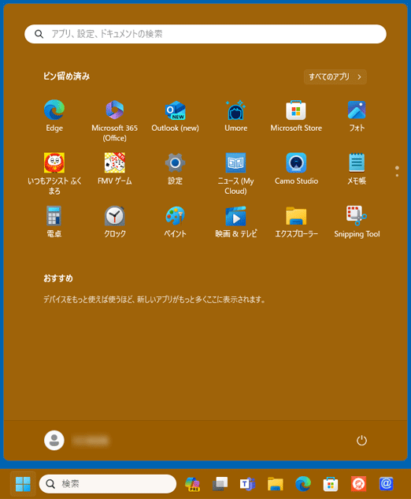The height and width of the screenshot is (499, 411).
Task: Open エクスプローラー from pinned apps
Action: 296,222
